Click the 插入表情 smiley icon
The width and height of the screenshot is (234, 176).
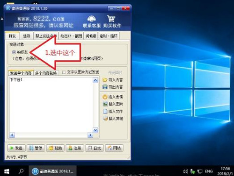105,97
